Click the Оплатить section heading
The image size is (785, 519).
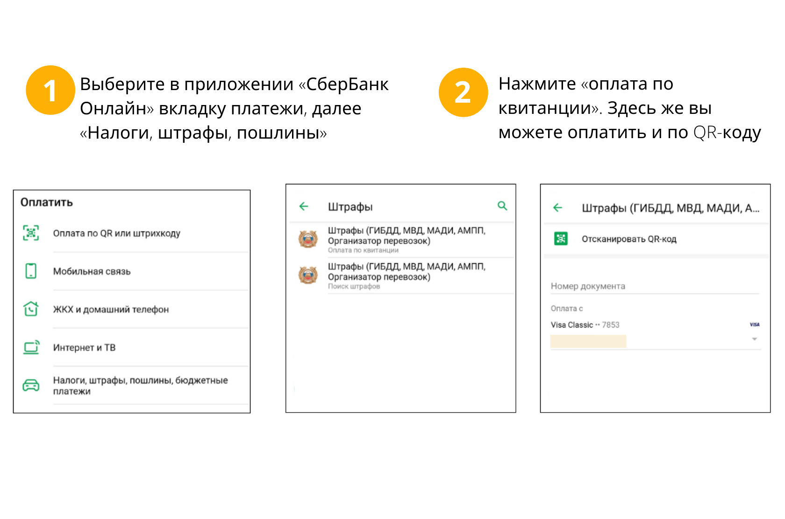[47, 202]
